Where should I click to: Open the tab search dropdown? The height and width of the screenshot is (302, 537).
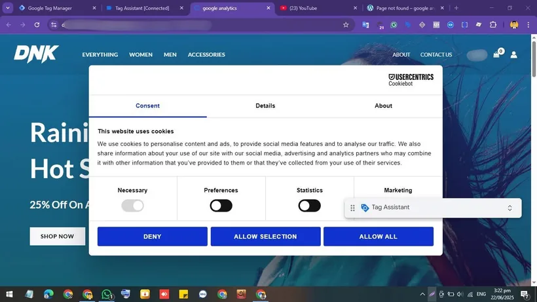pyautogui.click(x=8, y=8)
